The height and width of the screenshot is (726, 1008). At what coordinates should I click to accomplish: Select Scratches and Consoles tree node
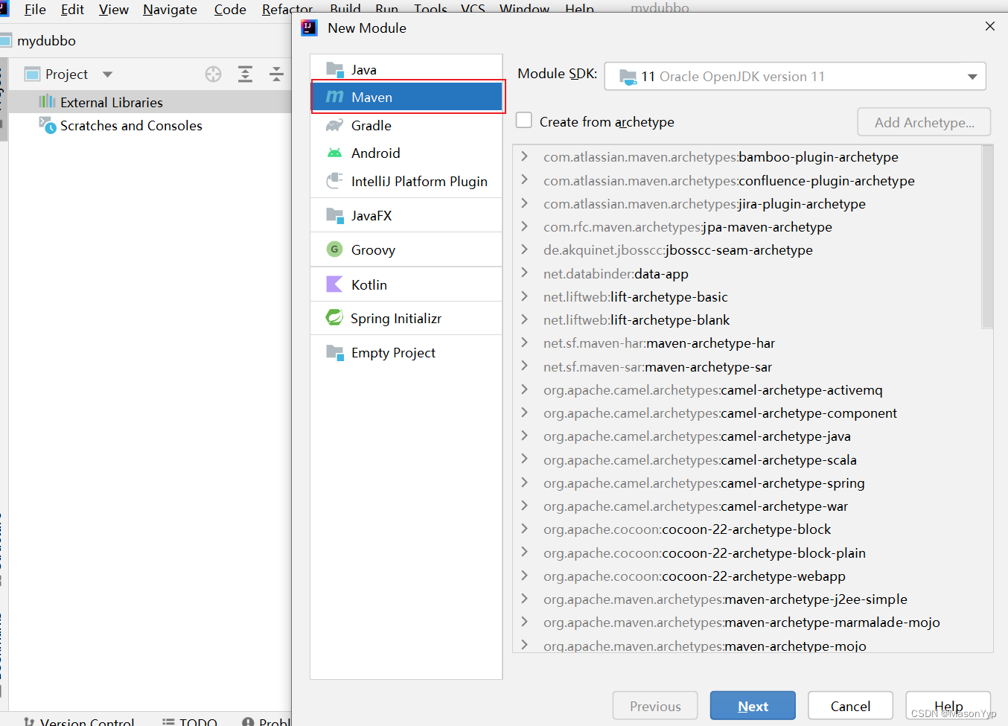[x=131, y=126]
